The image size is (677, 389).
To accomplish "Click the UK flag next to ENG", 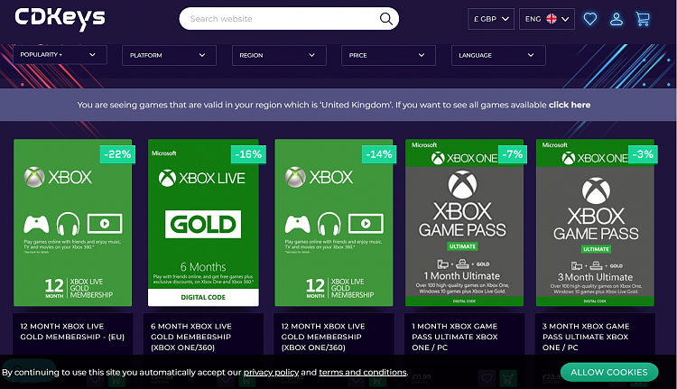I will [x=552, y=19].
